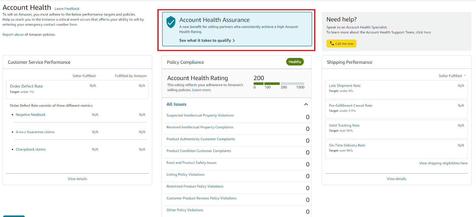Image resolution: width=476 pixels, height=217 pixels.
Task: Click the Fulfilled by Amazon column header
Action: (131, 76)
